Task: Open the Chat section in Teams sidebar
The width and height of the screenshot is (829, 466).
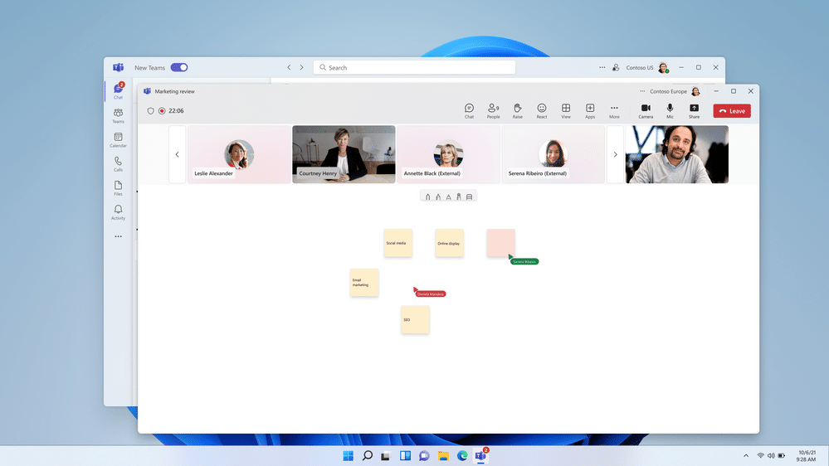Action: tap(118, 91)
